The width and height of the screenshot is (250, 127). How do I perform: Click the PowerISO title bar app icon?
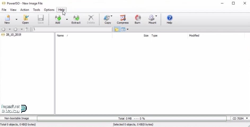4,3
